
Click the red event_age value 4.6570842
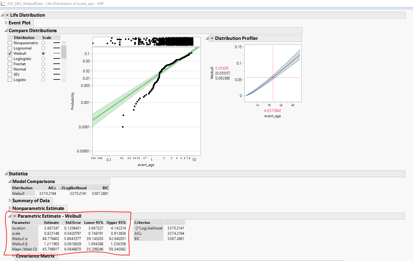coord(272,110)
